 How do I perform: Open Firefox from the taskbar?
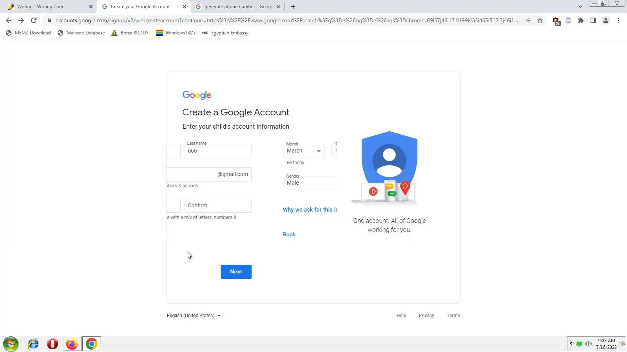click(x=72, y=344)
